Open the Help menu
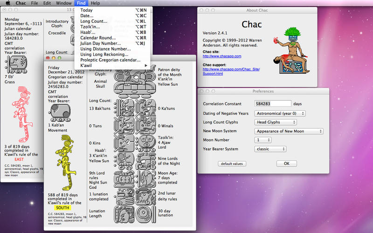373x233 pixels. coord(96,3)
